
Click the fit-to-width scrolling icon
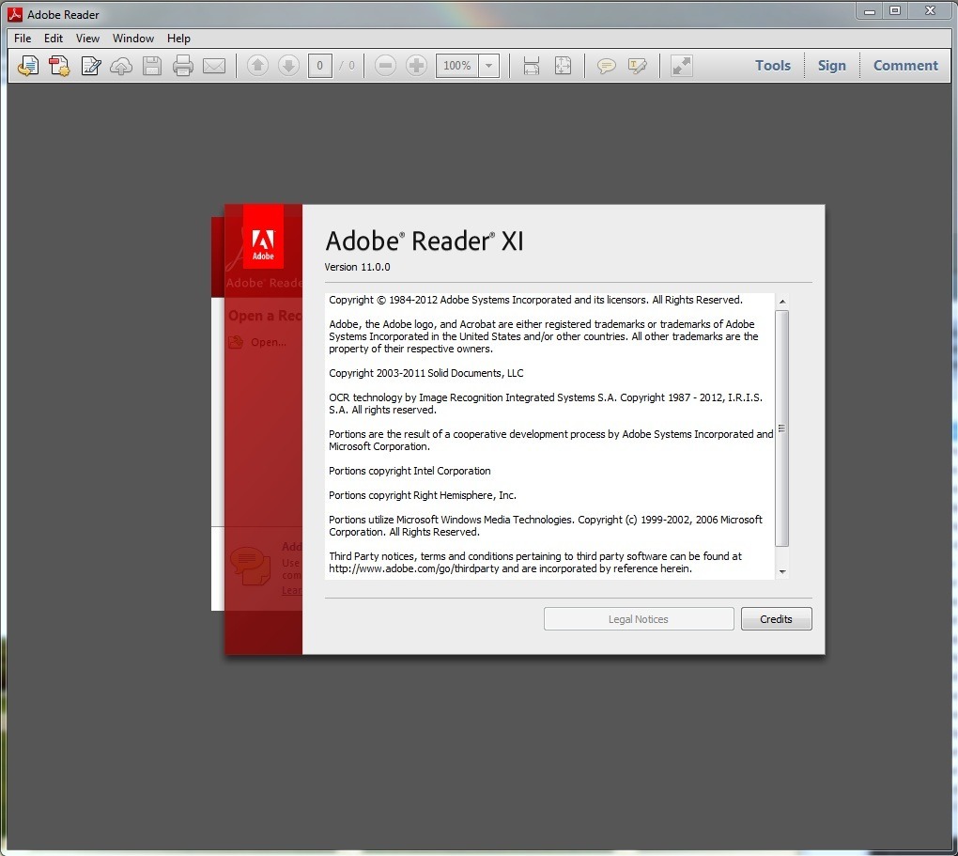pyautogui.click(x=532, y=66)
